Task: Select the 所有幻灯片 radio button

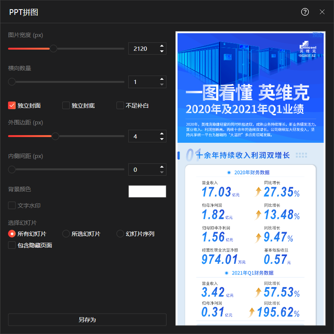Action: [x=12, y=234]
